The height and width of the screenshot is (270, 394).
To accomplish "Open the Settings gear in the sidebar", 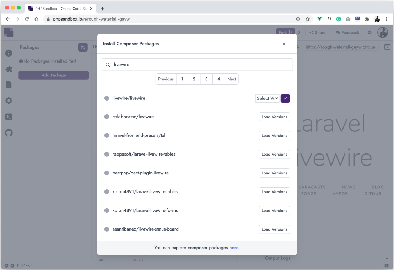I will (x=9, y=101).
